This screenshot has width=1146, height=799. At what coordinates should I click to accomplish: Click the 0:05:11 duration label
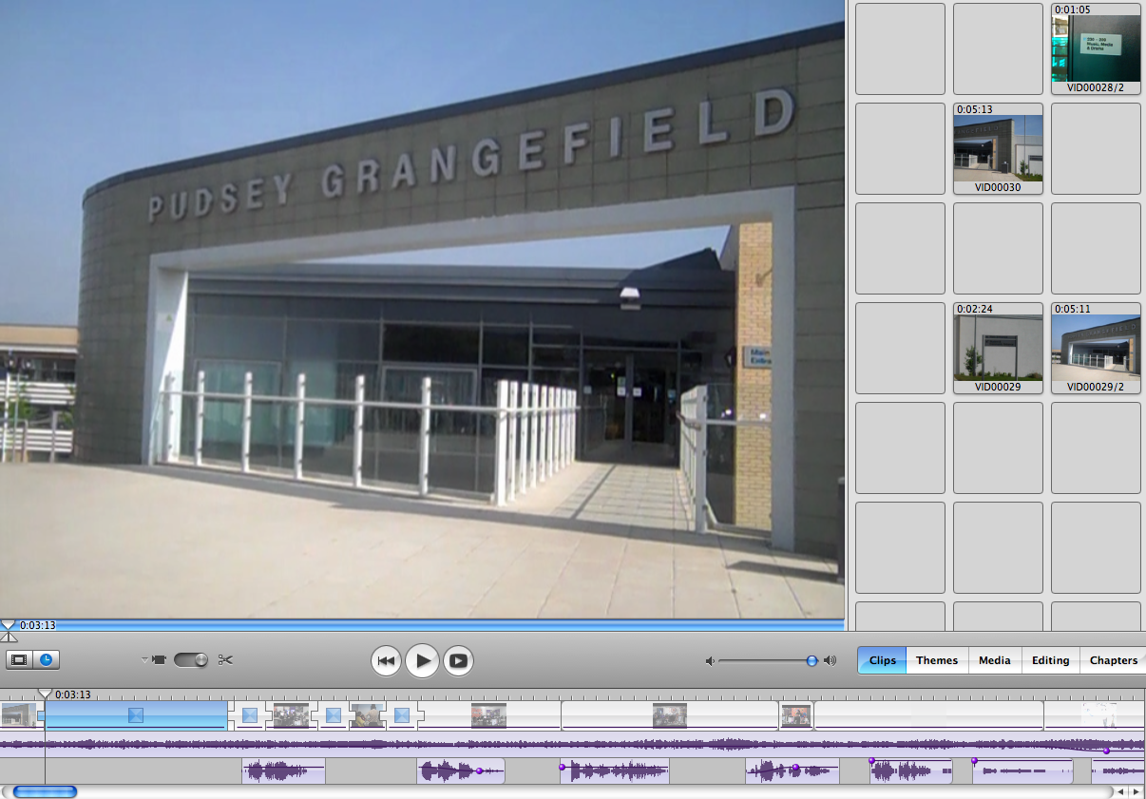(x=1072, y=309)
